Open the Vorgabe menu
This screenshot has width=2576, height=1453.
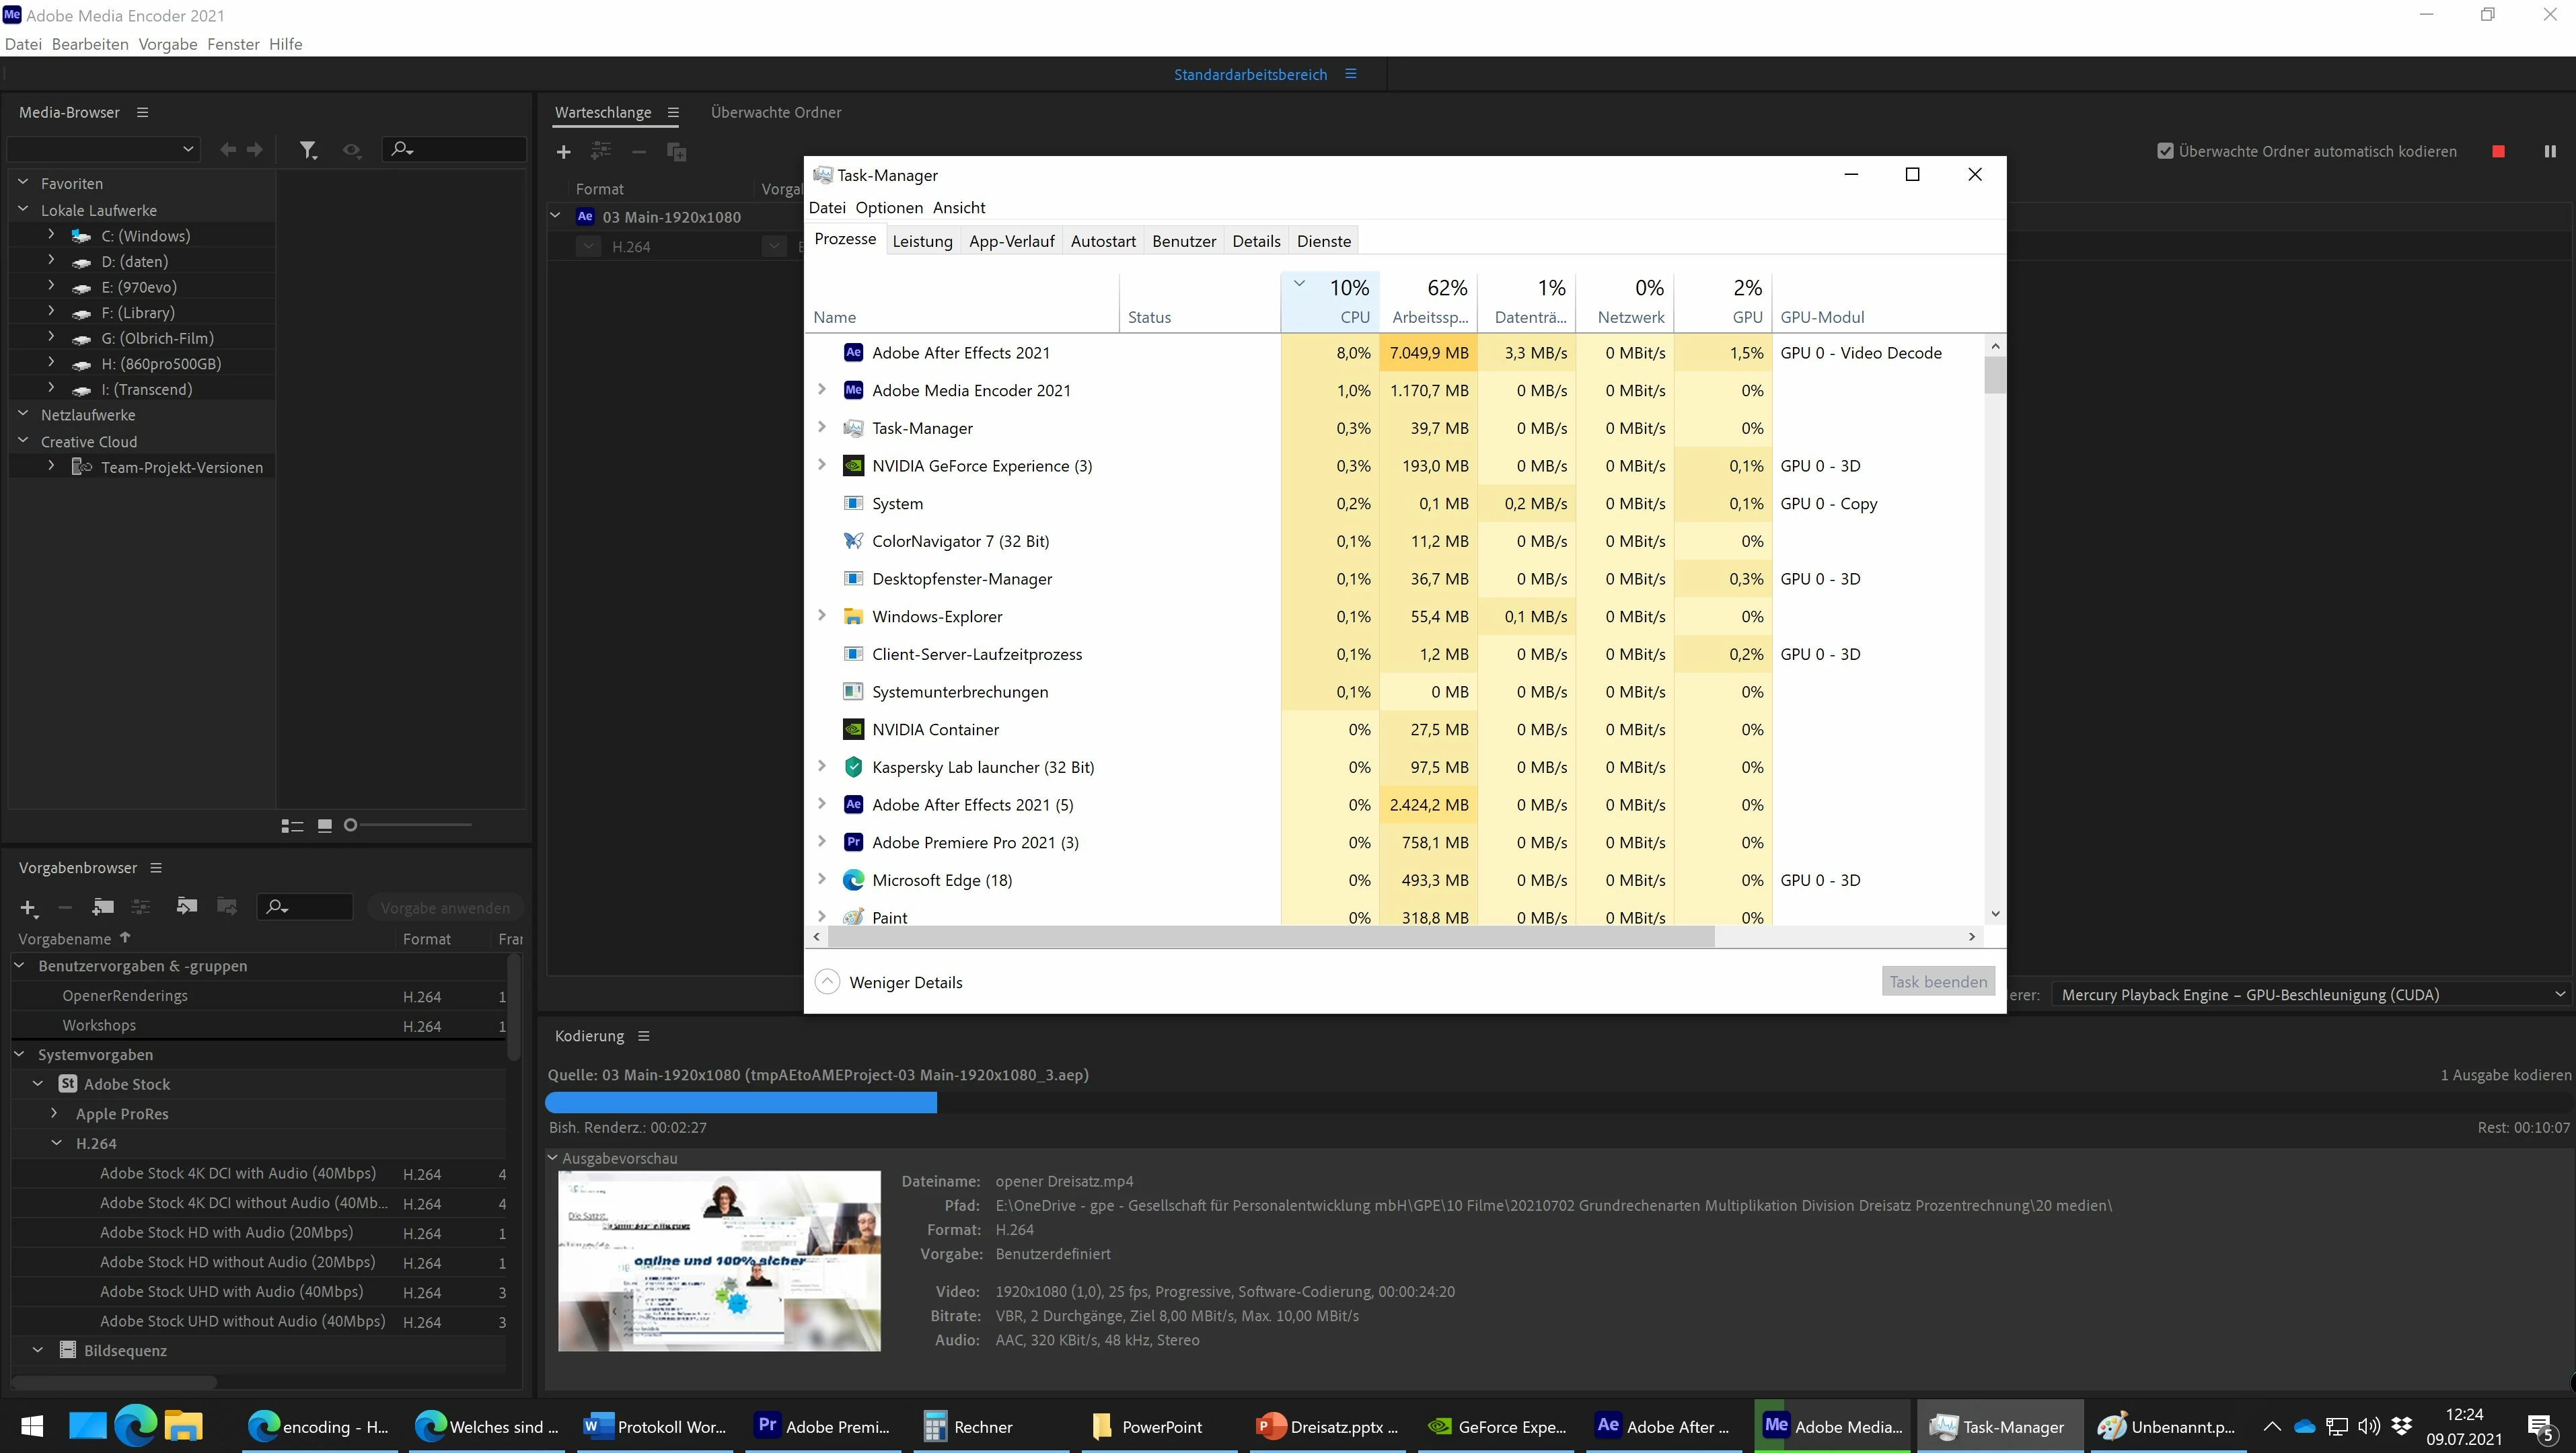167,44
